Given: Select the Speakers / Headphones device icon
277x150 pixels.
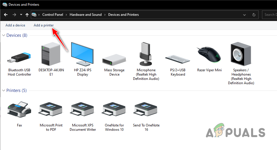Looking at the screenshot, I should [x=241, y=54].
